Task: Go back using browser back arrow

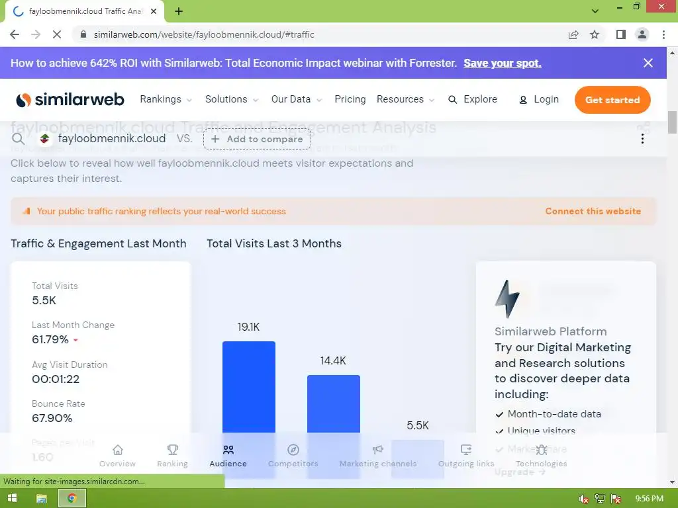Action: pyautogui.click(x=15, y=34)
